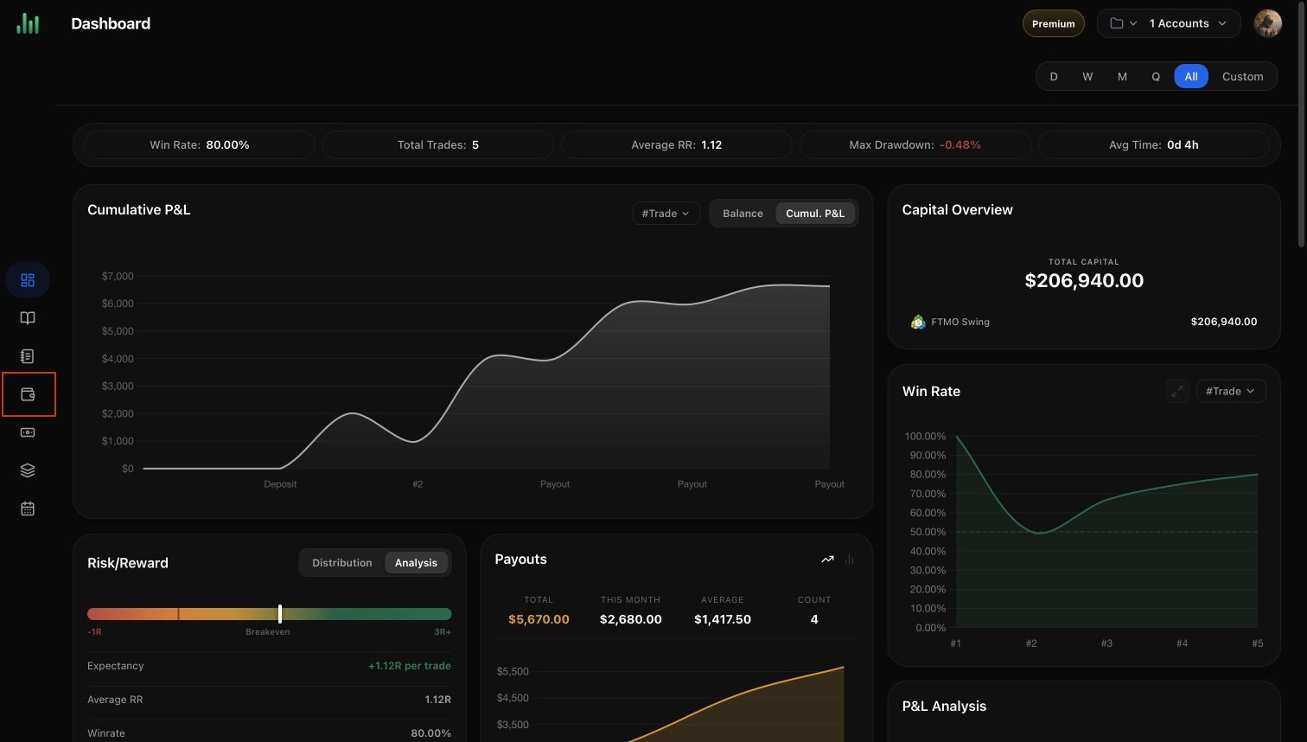Click the #3 label on Win Rate axis
1307x742 pixels.
(x=1106, y=643)
